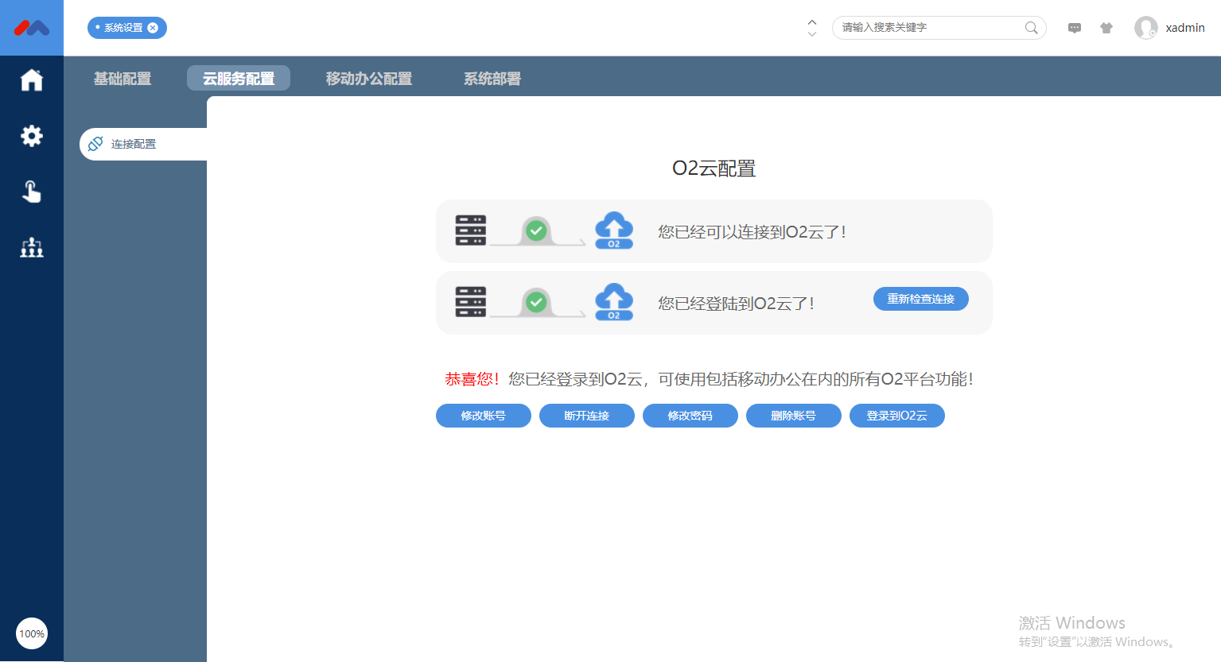Go to the home page icon
Viewport: 1221px width, 662px height.
pos(32,79)
